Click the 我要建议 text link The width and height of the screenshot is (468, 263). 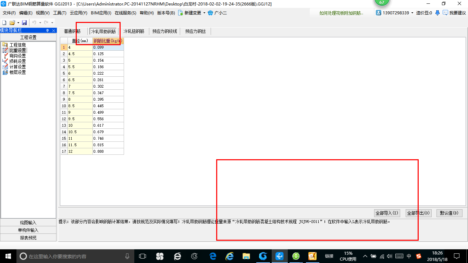[x=457, y=13]
